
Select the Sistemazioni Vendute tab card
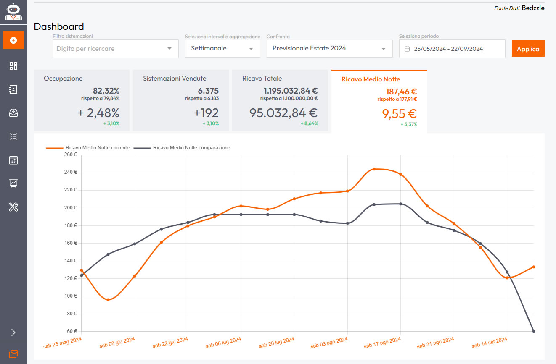(181, 100)
